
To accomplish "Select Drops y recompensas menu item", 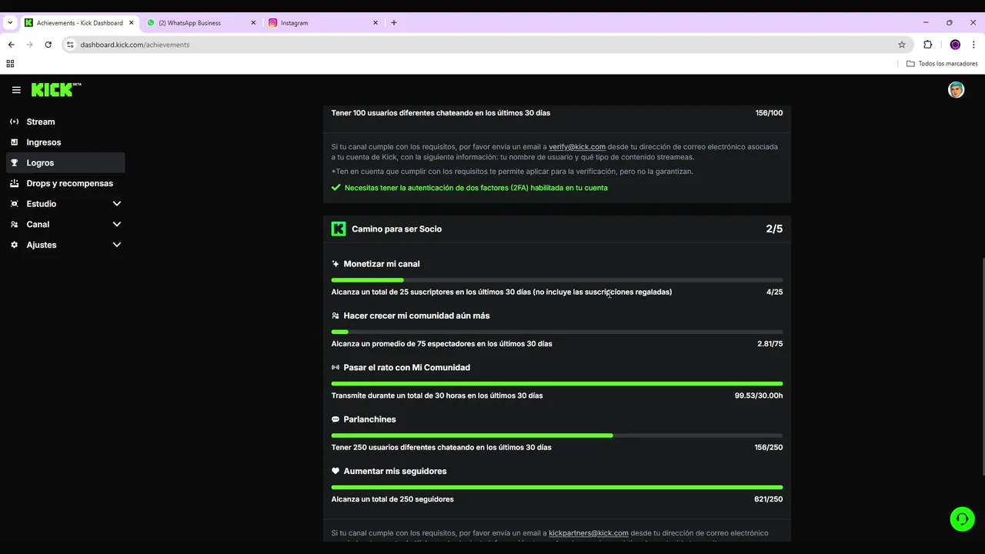I will tap(69, 183).
